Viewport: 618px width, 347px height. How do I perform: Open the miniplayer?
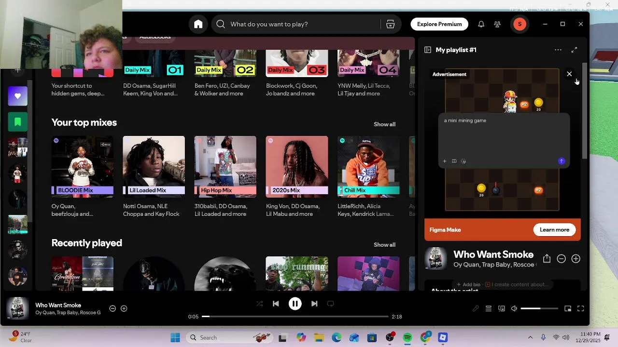[x=568, y=308]
